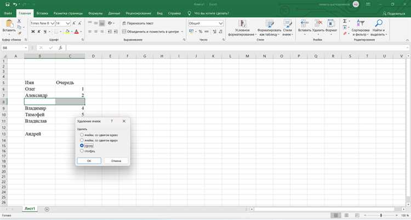Click the decrease decimal places icon

tap(221, 31)
